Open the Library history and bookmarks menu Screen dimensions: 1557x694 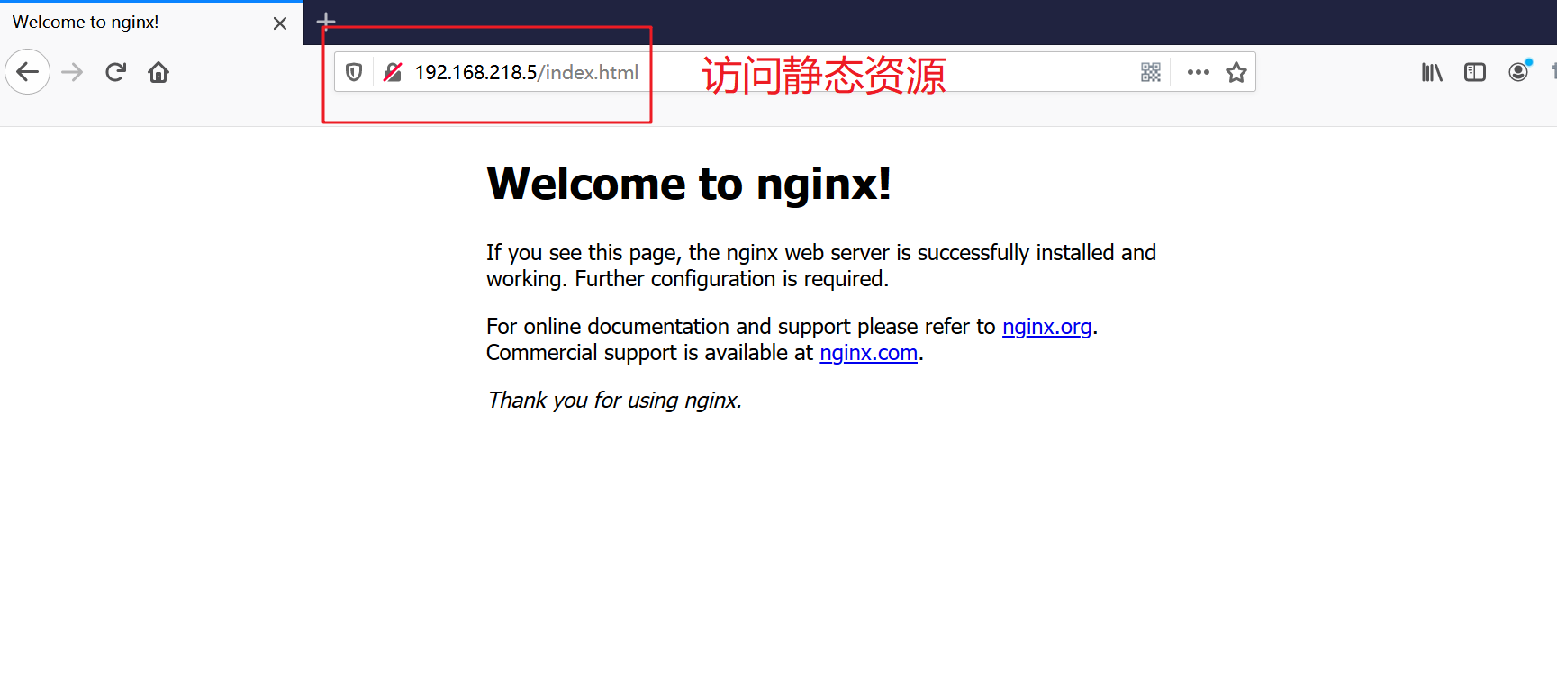pyautogui.click(x=1432, y=72)
